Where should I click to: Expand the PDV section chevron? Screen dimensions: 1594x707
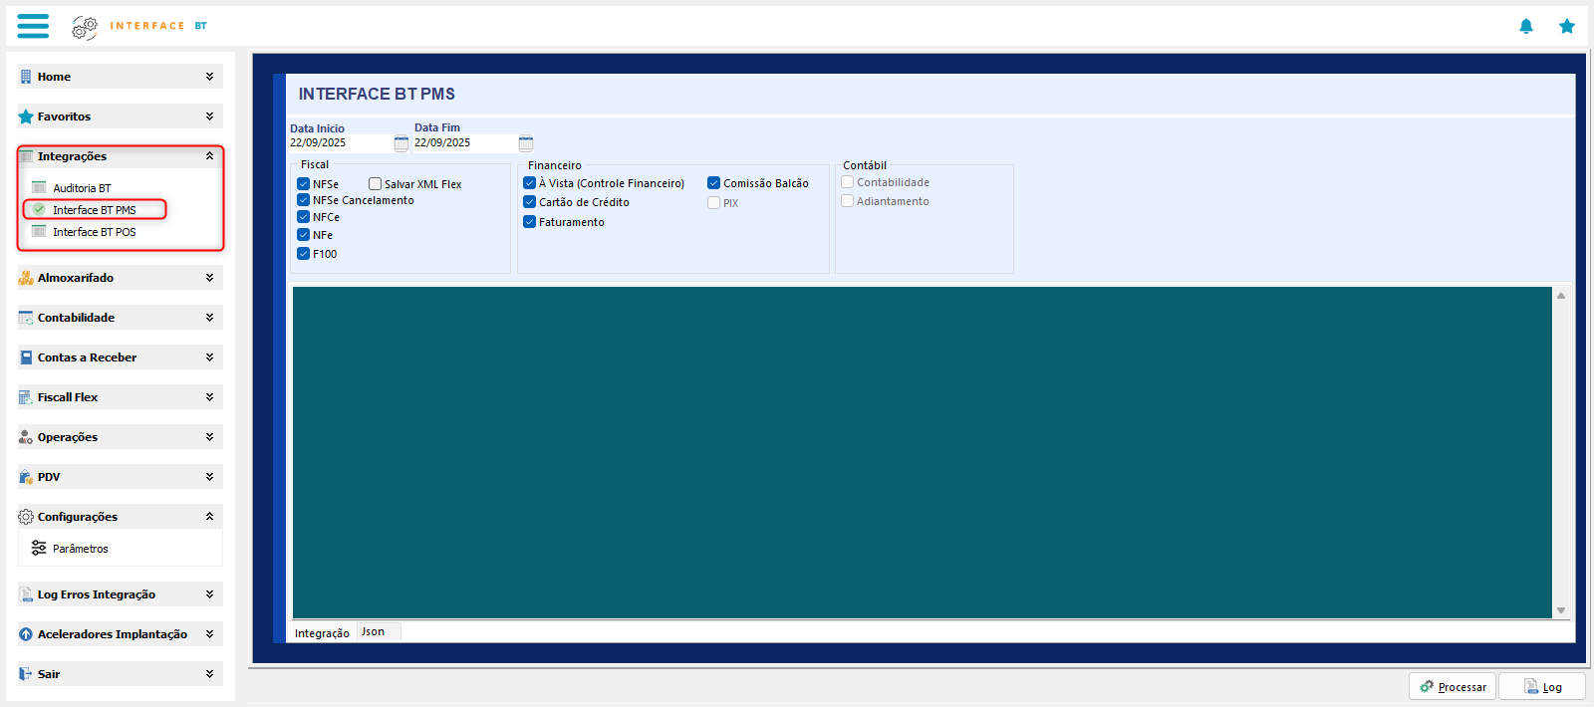[x=209, y=477]
